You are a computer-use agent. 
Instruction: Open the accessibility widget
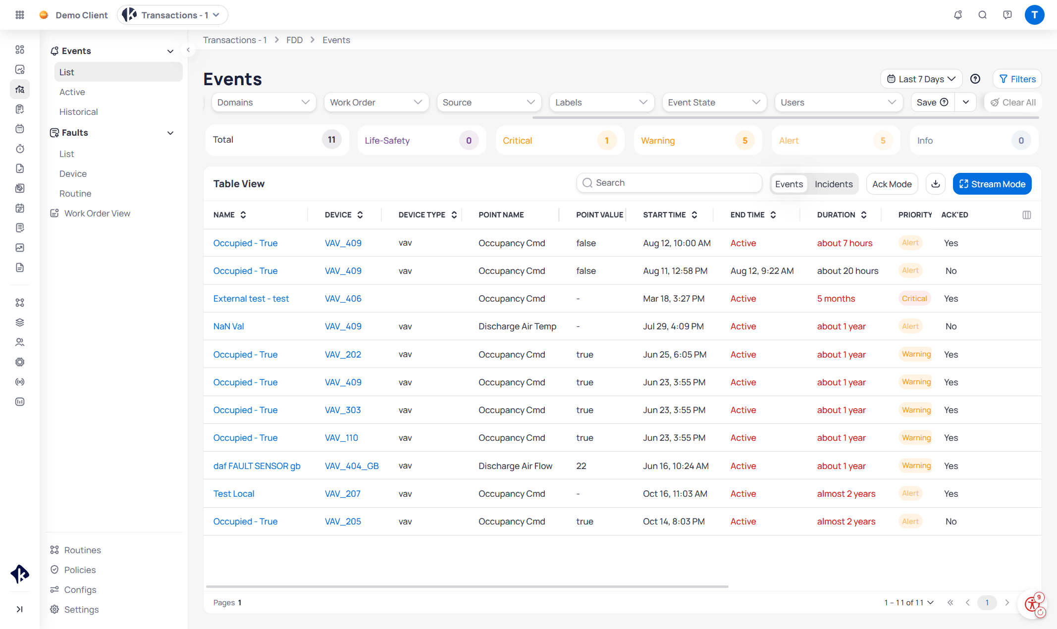pyautogui.click(x=1033, y=604)
